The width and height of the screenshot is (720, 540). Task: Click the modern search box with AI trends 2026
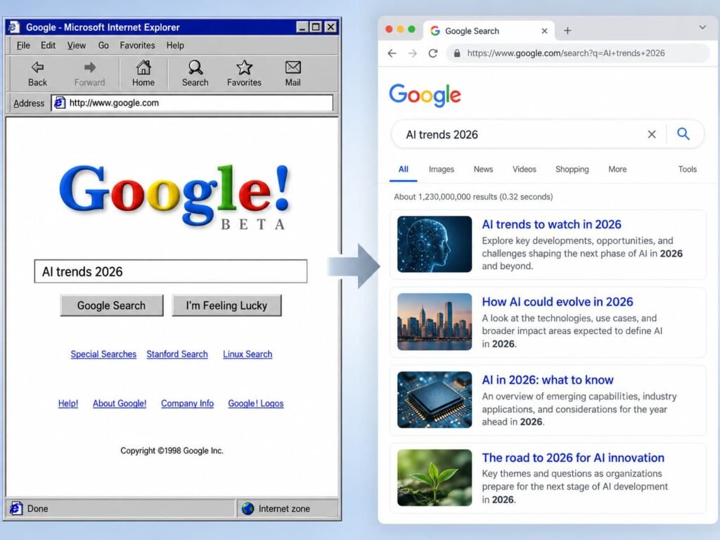tap(547, 134)
